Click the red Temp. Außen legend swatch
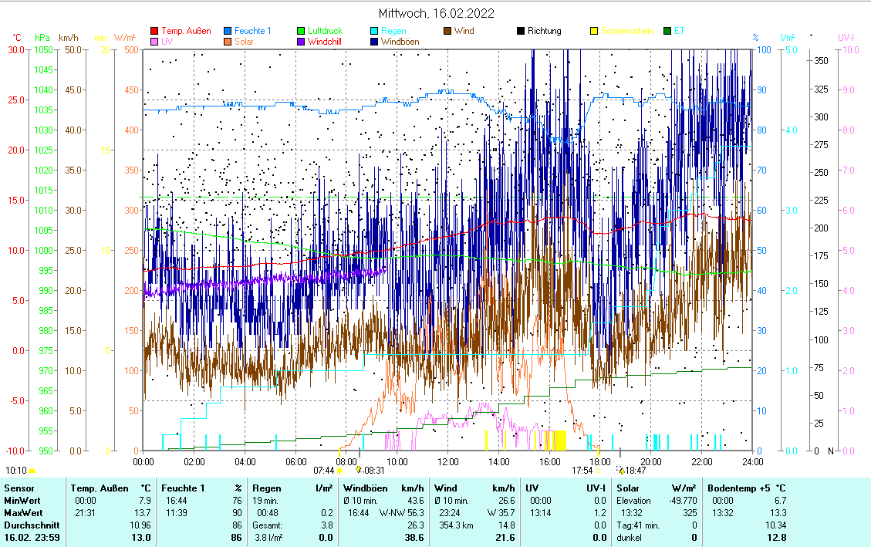This screenshot has width=871, height=547. (x=155, y=31)
